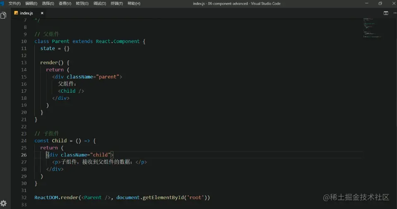The width and height of the screenshot is (397, 209).
Task: Click the '<Child />' tag on line 17
Action: point(71,91)
